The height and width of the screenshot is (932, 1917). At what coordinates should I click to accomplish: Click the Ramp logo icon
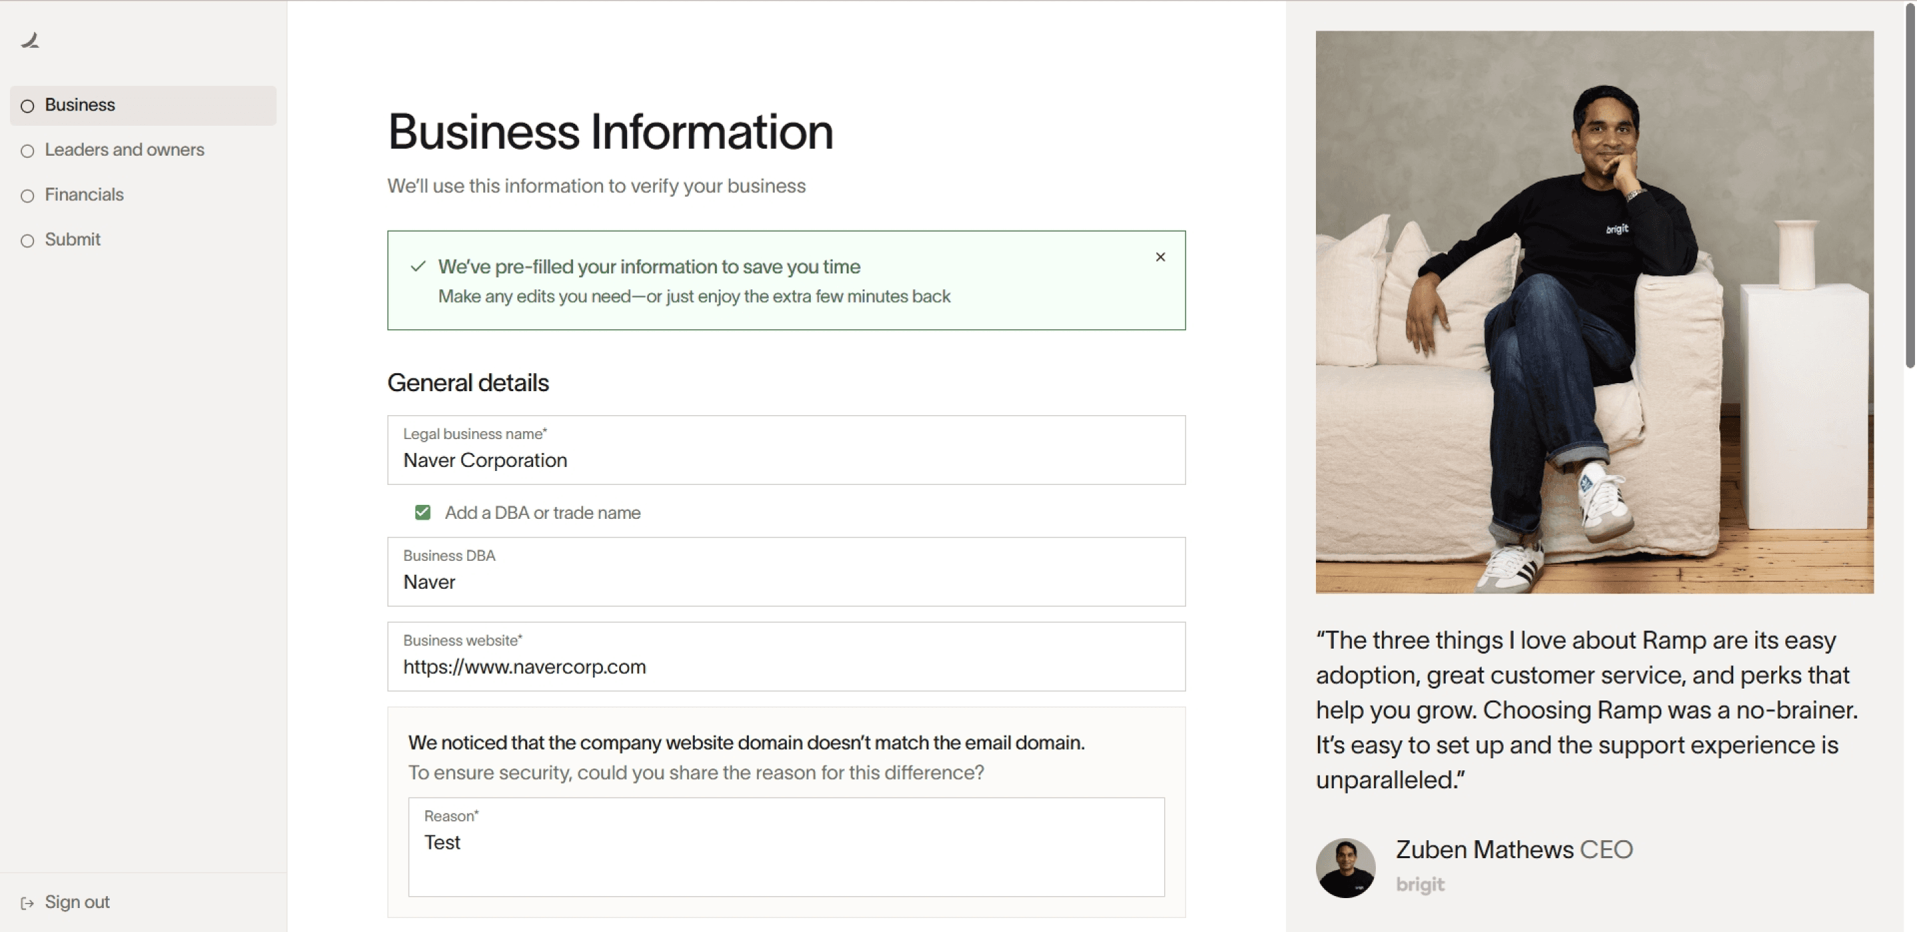point(30,41)
